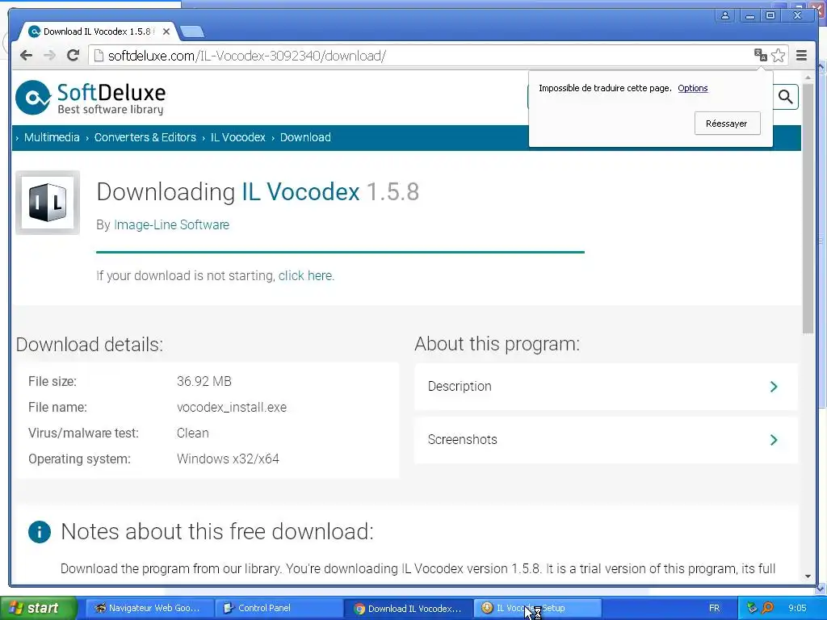Open Converters & Editors breadcrumb

tap(145, 137)
